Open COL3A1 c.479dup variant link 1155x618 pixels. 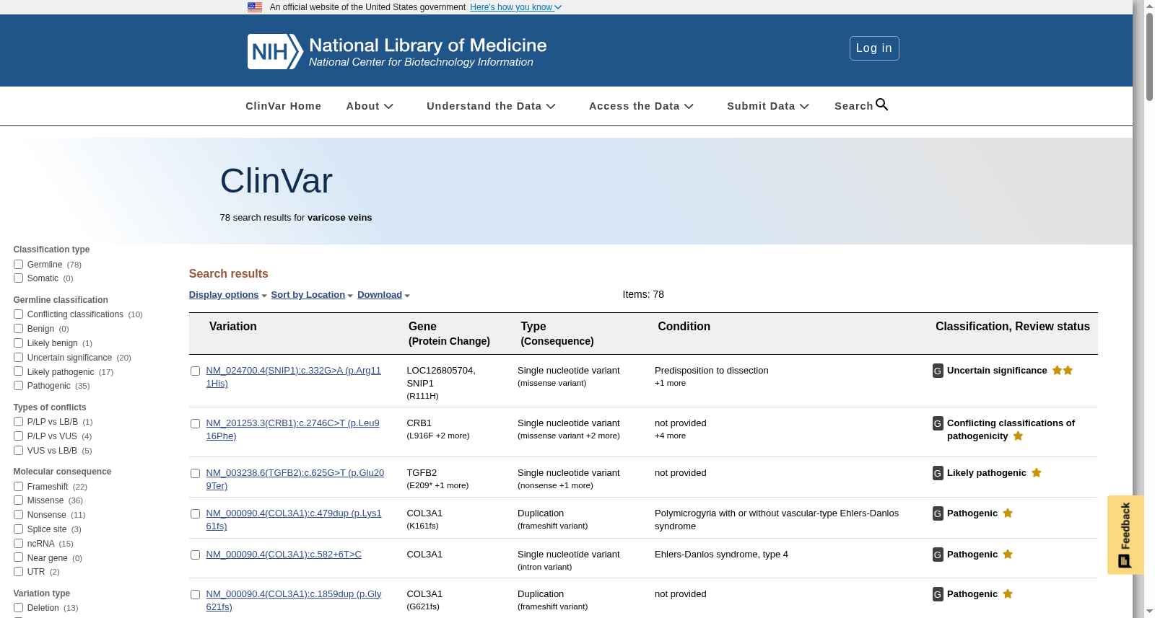pos(294,520)
